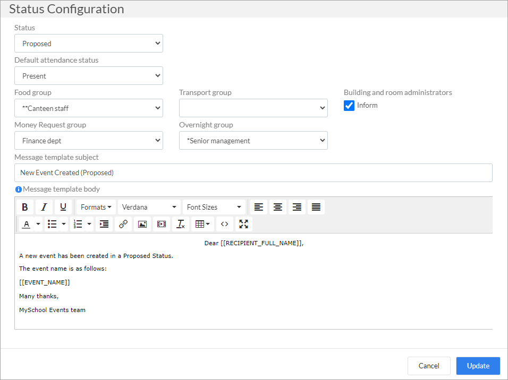
Task: Toggle fullscreen editor mode
Action: (x=243, y=224)
